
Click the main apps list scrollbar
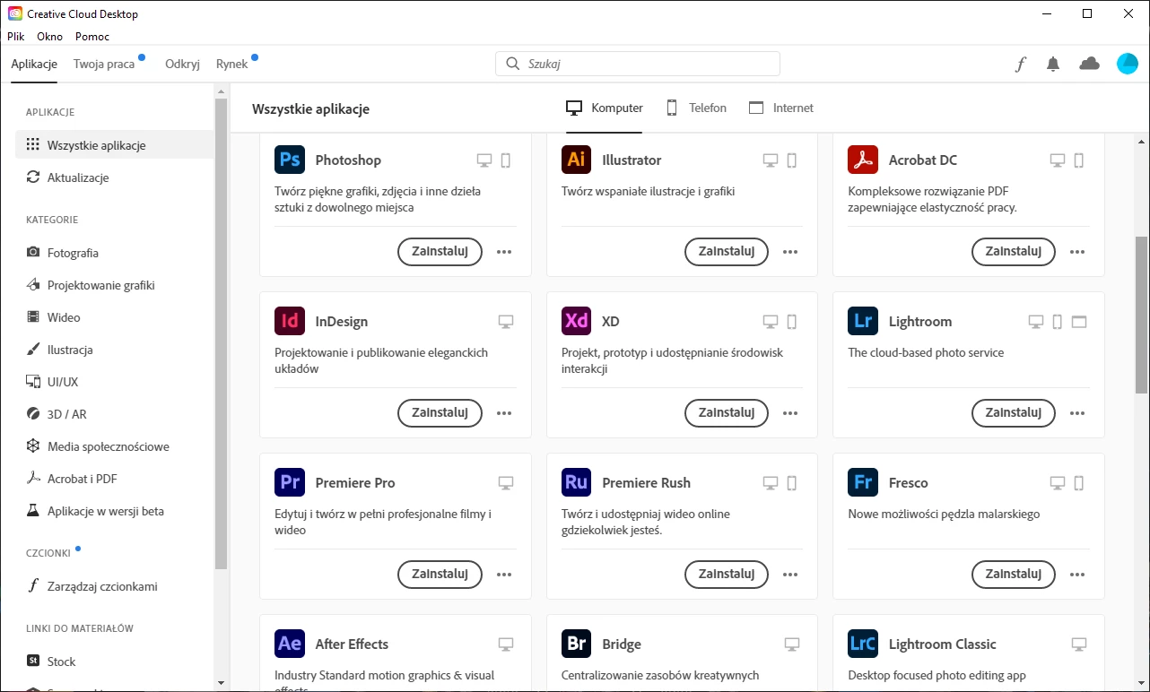pyautogui.click(x=1141, y=315)
